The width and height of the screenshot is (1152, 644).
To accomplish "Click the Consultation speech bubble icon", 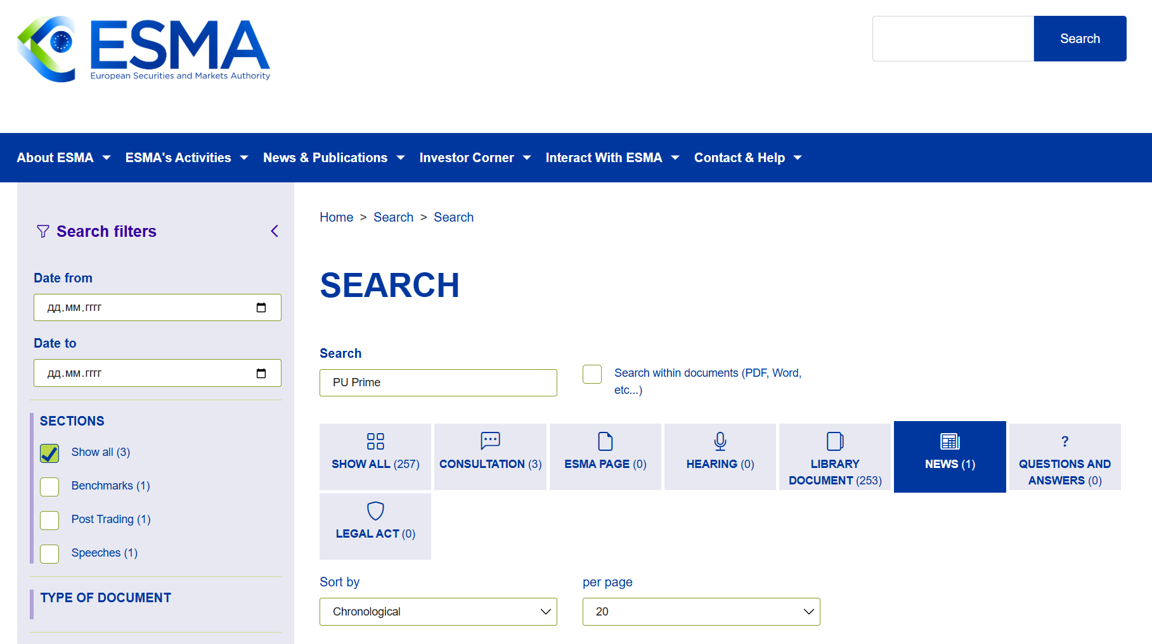I will point(491,441).
